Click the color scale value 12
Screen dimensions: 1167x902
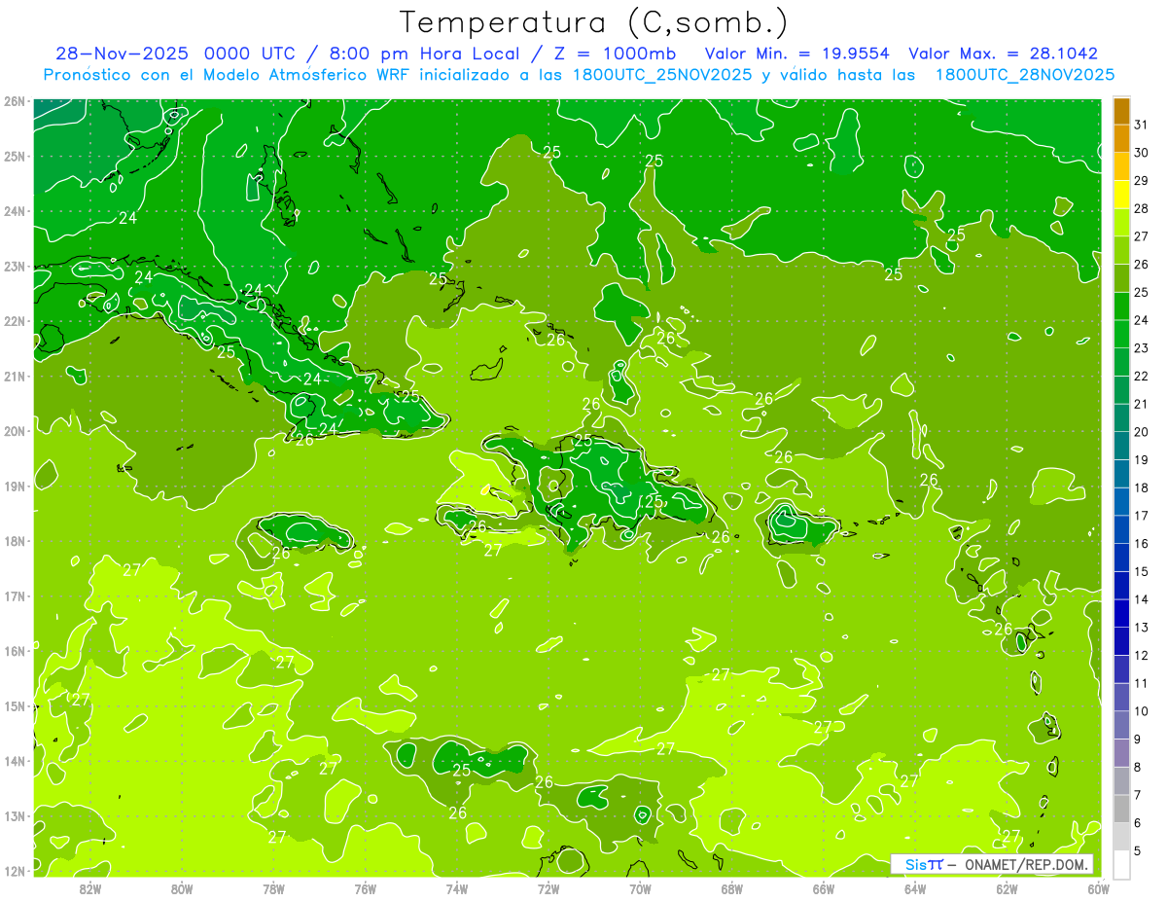coord(1142,655)
